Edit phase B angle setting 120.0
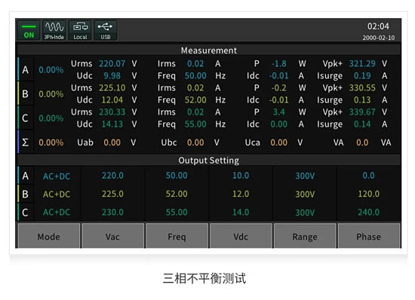Viewport: 415px width, 300px height. (x=368, y=194)
